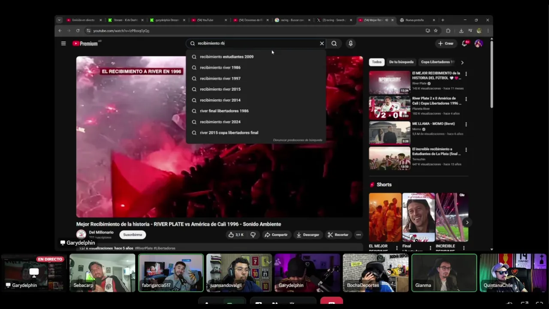Switch to the racing - Buscar con Google tab
The width and height of the screenshot is (549, 309).
[293, 20]
